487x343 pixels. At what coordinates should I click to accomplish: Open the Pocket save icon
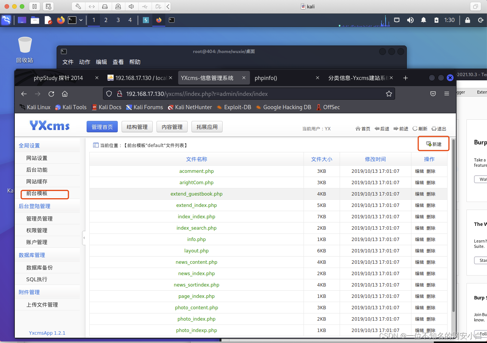coord(433,94)
